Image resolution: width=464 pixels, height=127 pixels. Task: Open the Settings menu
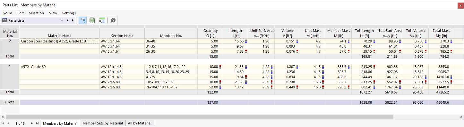click(x=69, y=13)
